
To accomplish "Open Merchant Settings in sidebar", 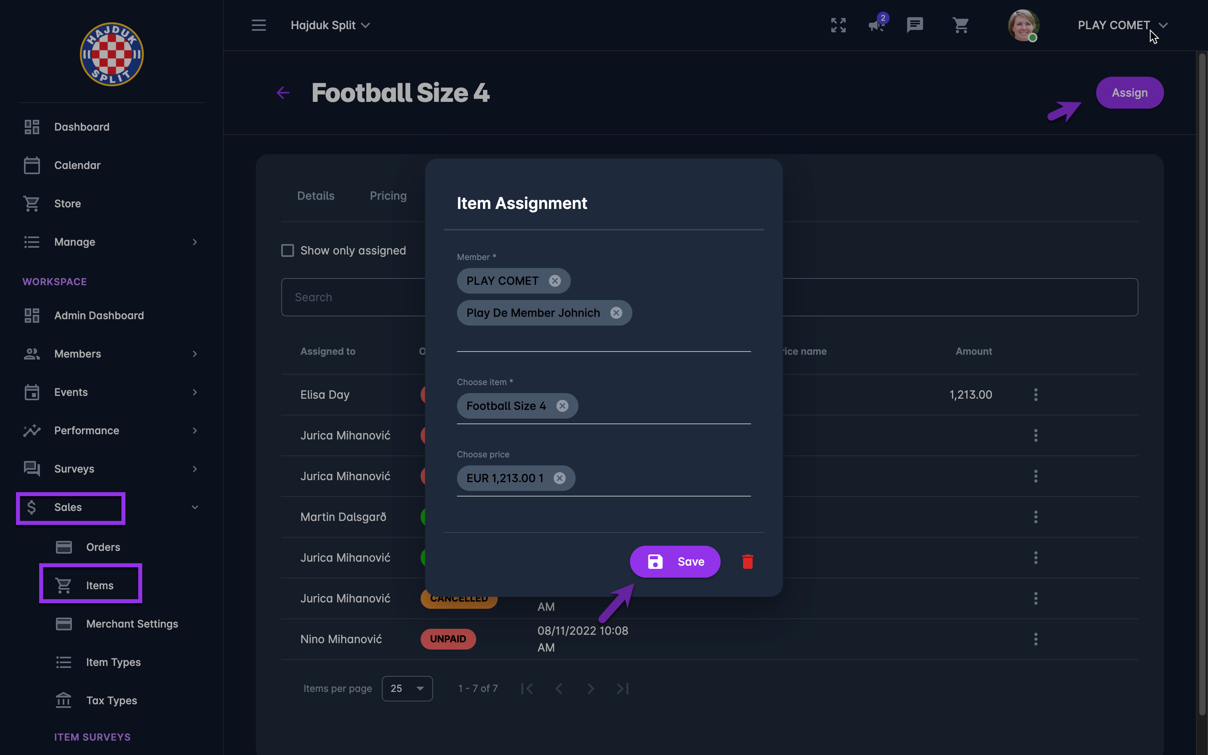I will pos(132,624).
